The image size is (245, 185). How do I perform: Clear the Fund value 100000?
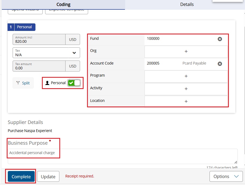click(x=220, y=39)
